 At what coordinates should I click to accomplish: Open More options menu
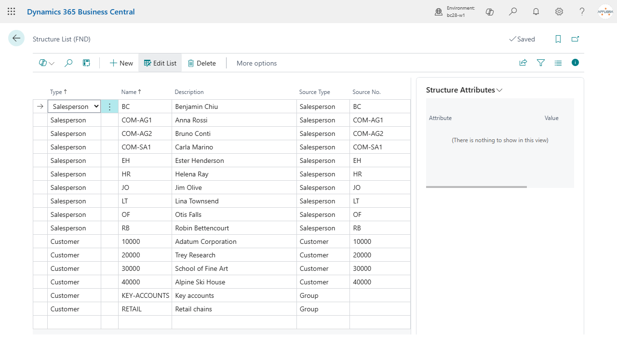point(256,63)
